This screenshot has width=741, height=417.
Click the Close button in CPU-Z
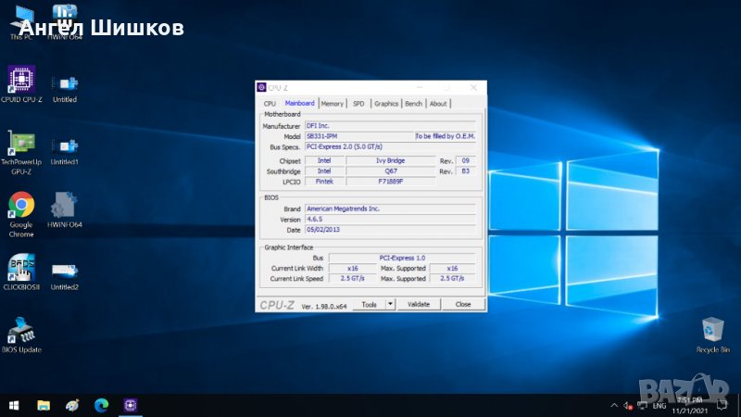coord(463,304)
